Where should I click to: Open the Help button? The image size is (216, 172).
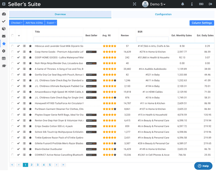[x=203, y=166]
